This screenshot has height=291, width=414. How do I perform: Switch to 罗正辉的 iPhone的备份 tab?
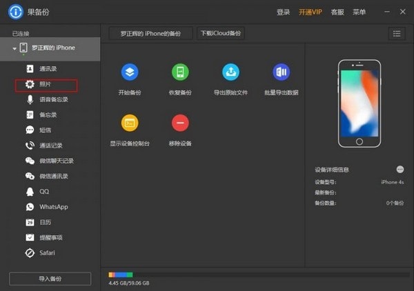150,33
